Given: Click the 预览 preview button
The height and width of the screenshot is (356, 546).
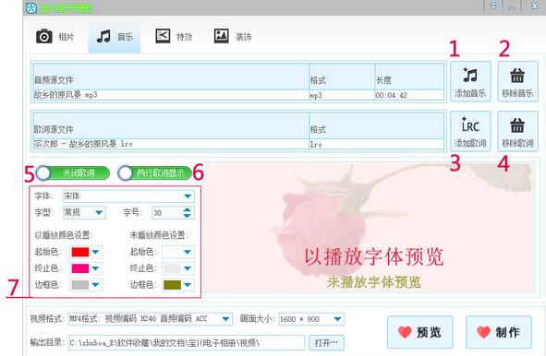Looking at the screenshot, I should pyautogui.click(x=419, y=332).
